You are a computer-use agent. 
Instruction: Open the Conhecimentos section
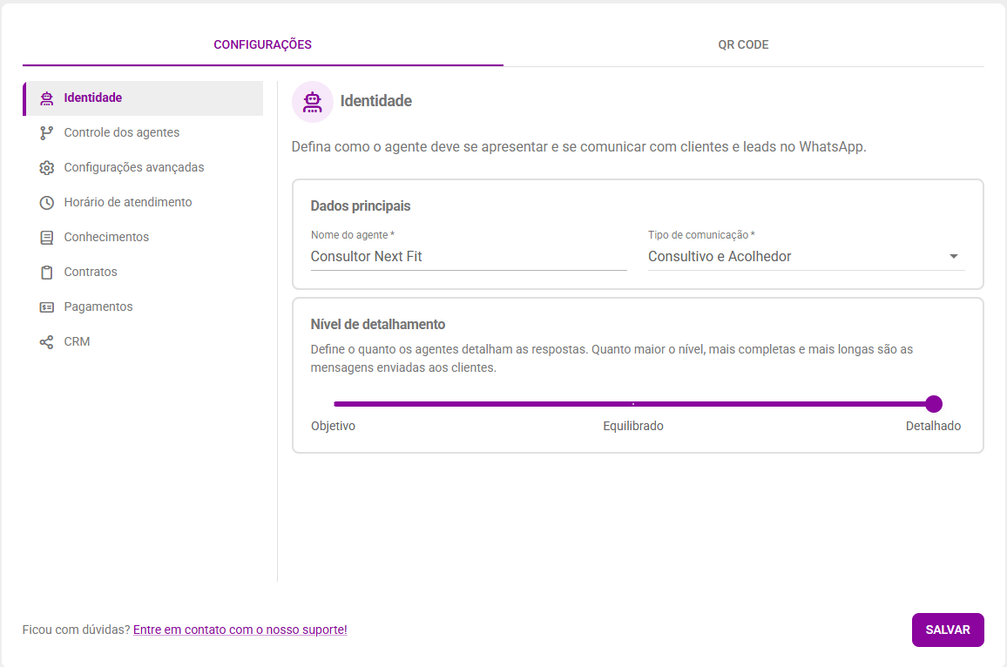106,237
